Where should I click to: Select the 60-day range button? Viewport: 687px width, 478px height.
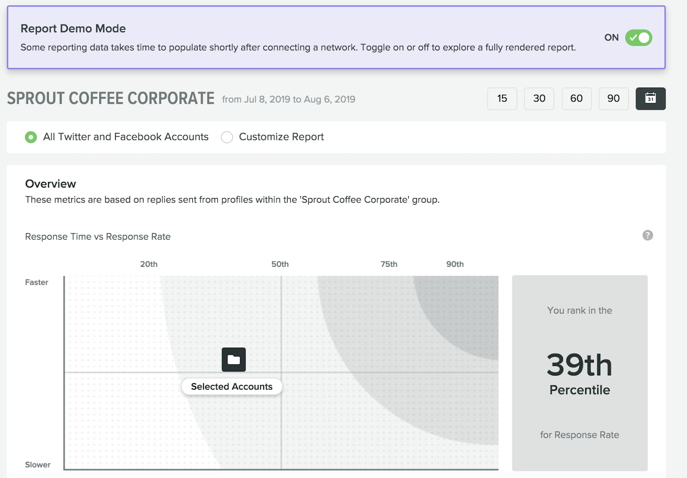(577, 99)
